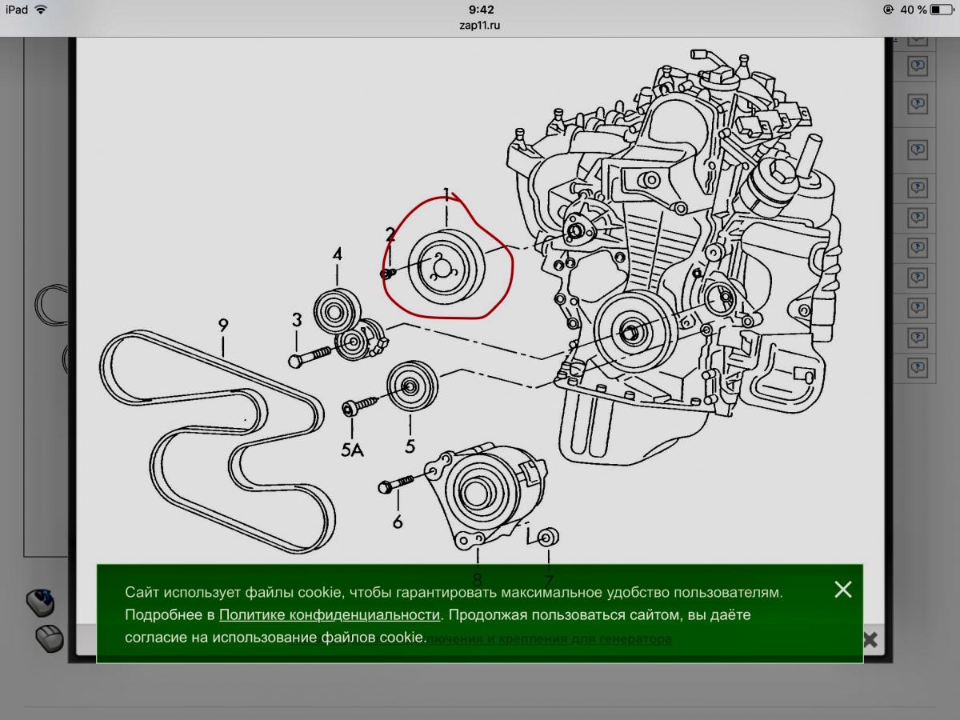The width and height of the screenshot is (960, 720).
Task: Open the Политике конфиденциальности link
Action: tap(330, 615)
